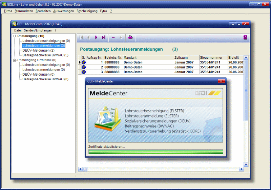Click the horizontal scrollbar left arrow
Image resolution: width=271 pixels, height=190 pixels.
(x=81, y=169)
